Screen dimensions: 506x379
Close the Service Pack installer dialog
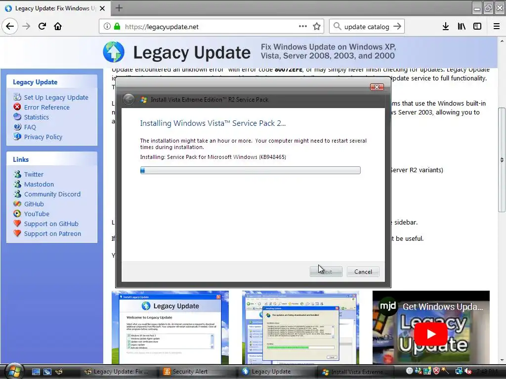377,87
